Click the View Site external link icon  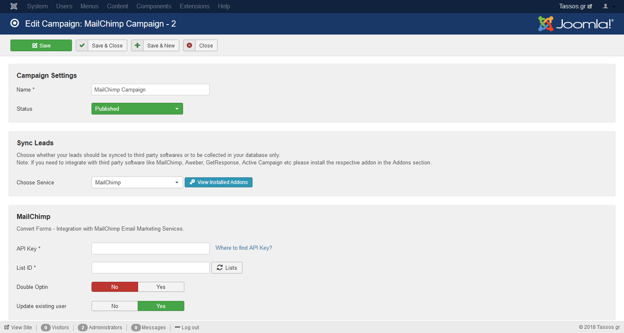pos(7,328)
